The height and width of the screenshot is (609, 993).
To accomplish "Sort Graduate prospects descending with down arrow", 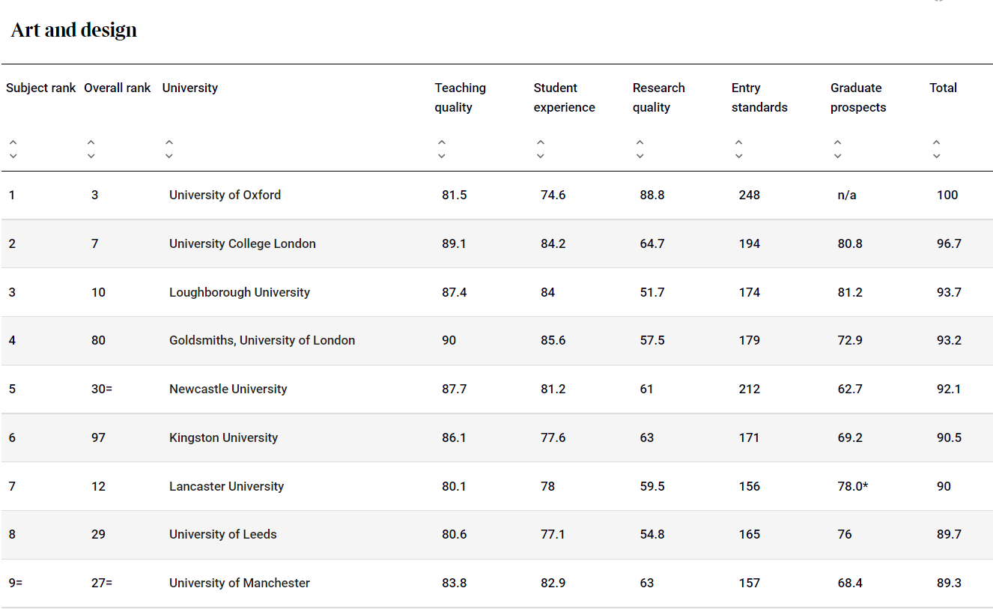I will (837, 156).
